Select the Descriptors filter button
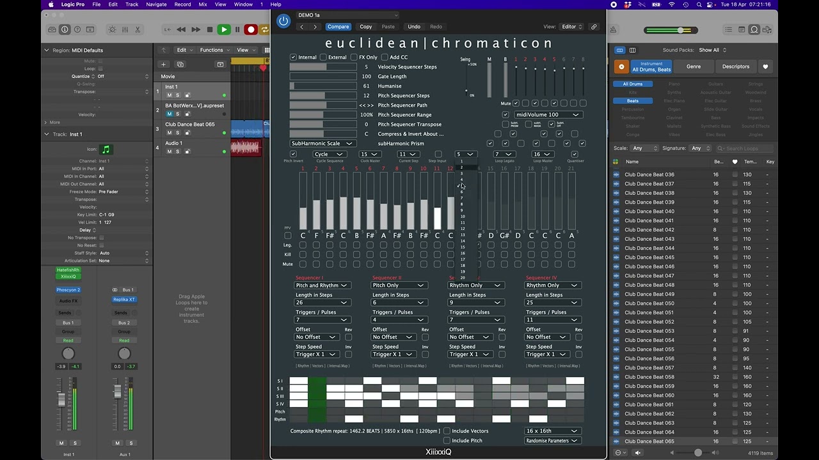This screenshot has height=460, width=819. pyautogui.click(x=736, y=66)
